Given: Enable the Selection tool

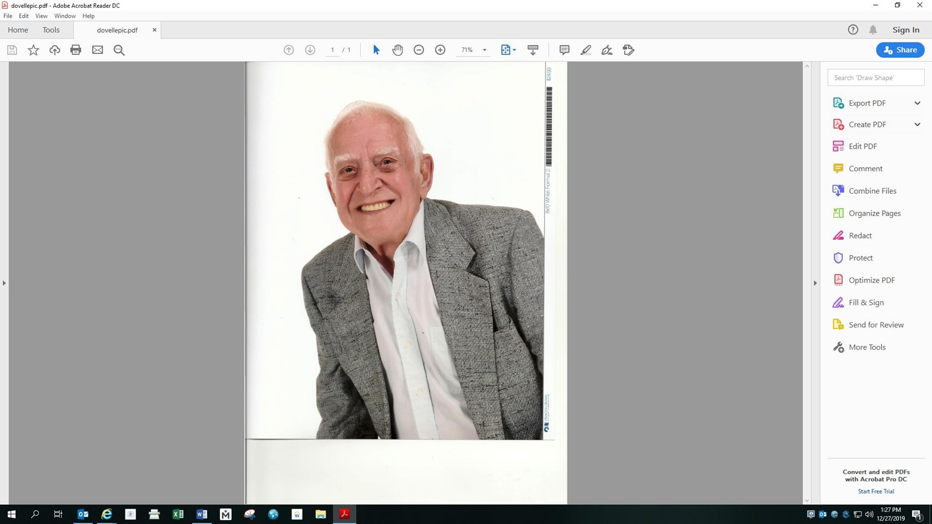Looking at the screenshot, I should [376, 50].
